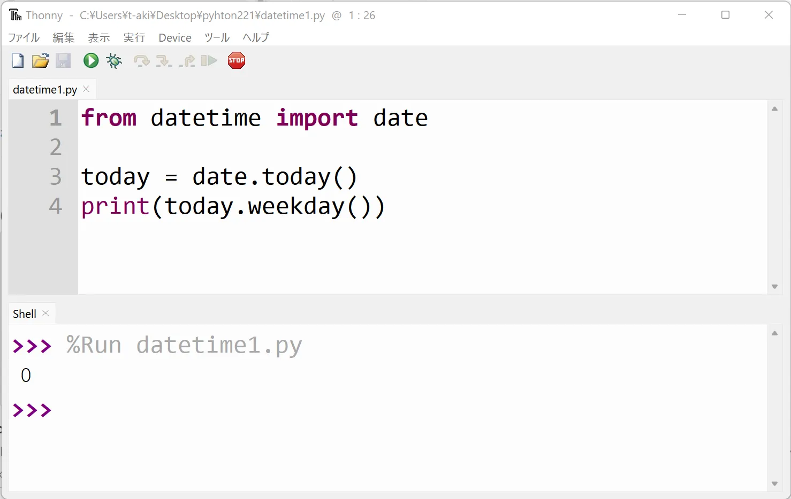
Task: Open the 実行 menu
Action: coord(134,37)
